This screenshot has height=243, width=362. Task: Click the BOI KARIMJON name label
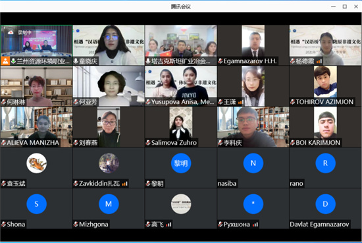[318, 143]
